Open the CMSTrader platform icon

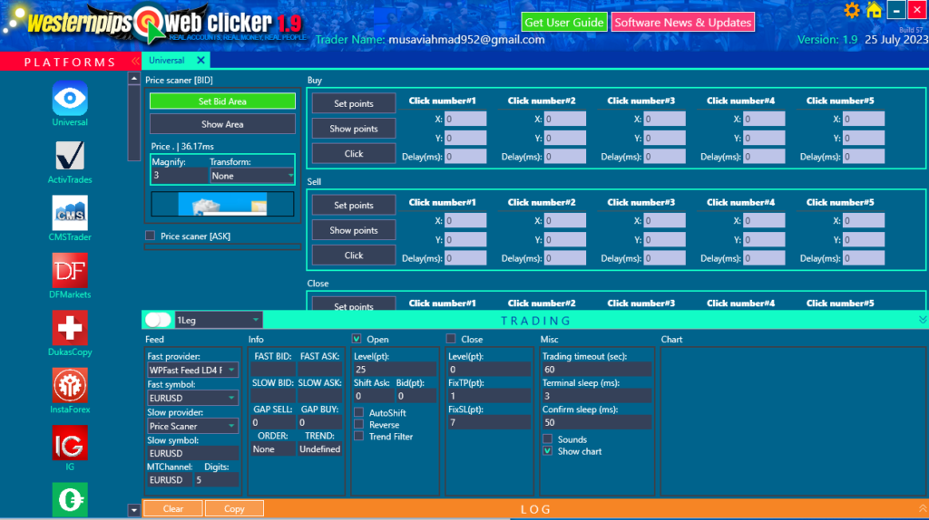pos(70,213)
